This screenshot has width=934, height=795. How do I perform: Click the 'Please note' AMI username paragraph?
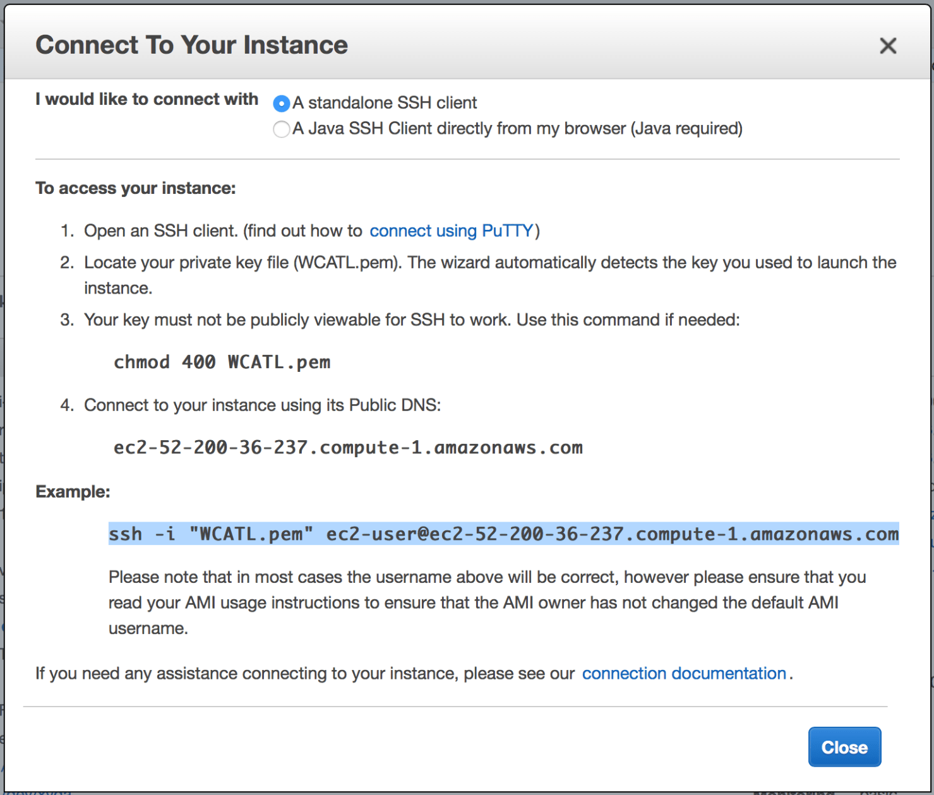click(x=486, y=602)
